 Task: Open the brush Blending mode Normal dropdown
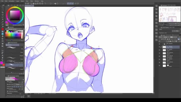pos(18,84)
